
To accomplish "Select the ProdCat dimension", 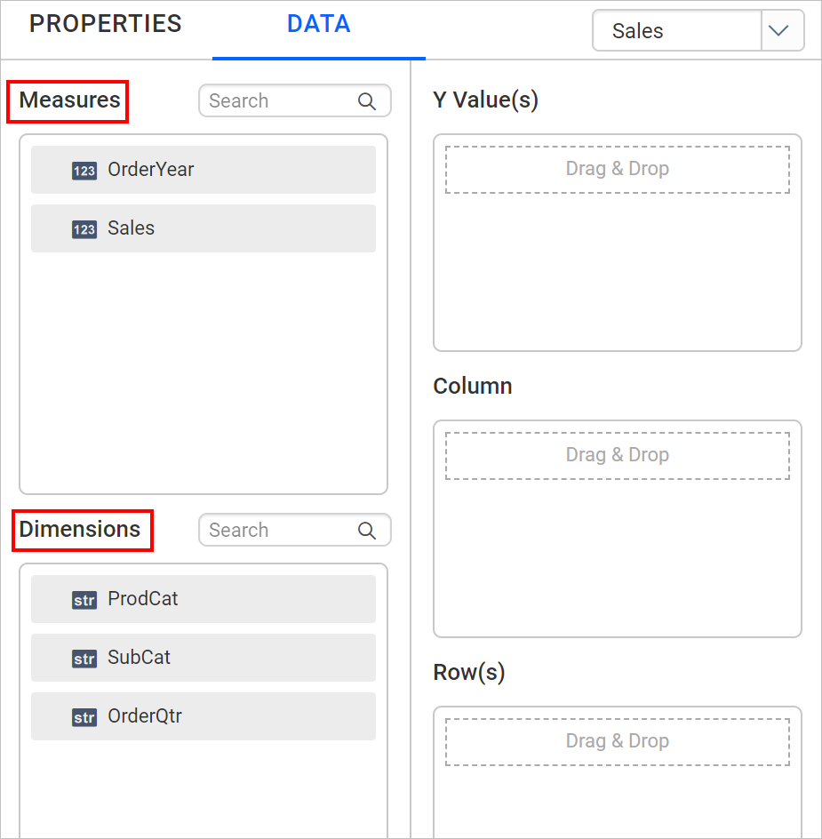I will (203, 600).
